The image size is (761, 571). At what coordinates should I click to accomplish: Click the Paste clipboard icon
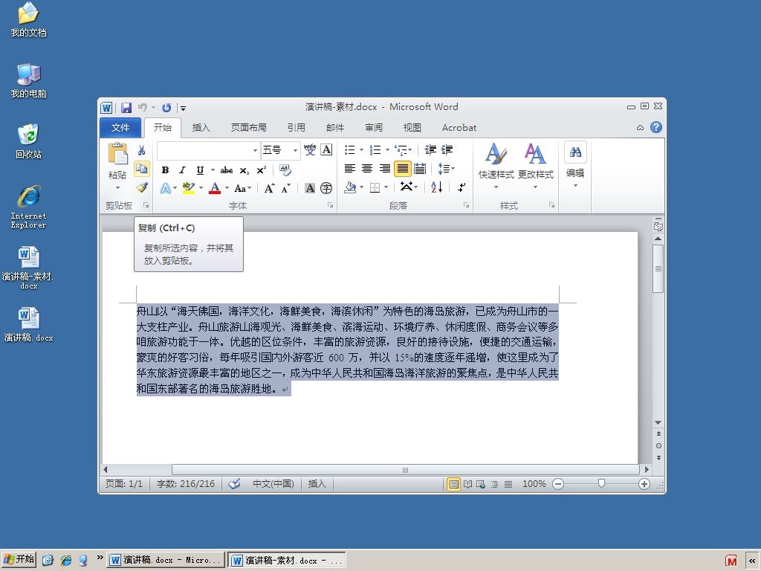tap(117, 155)
